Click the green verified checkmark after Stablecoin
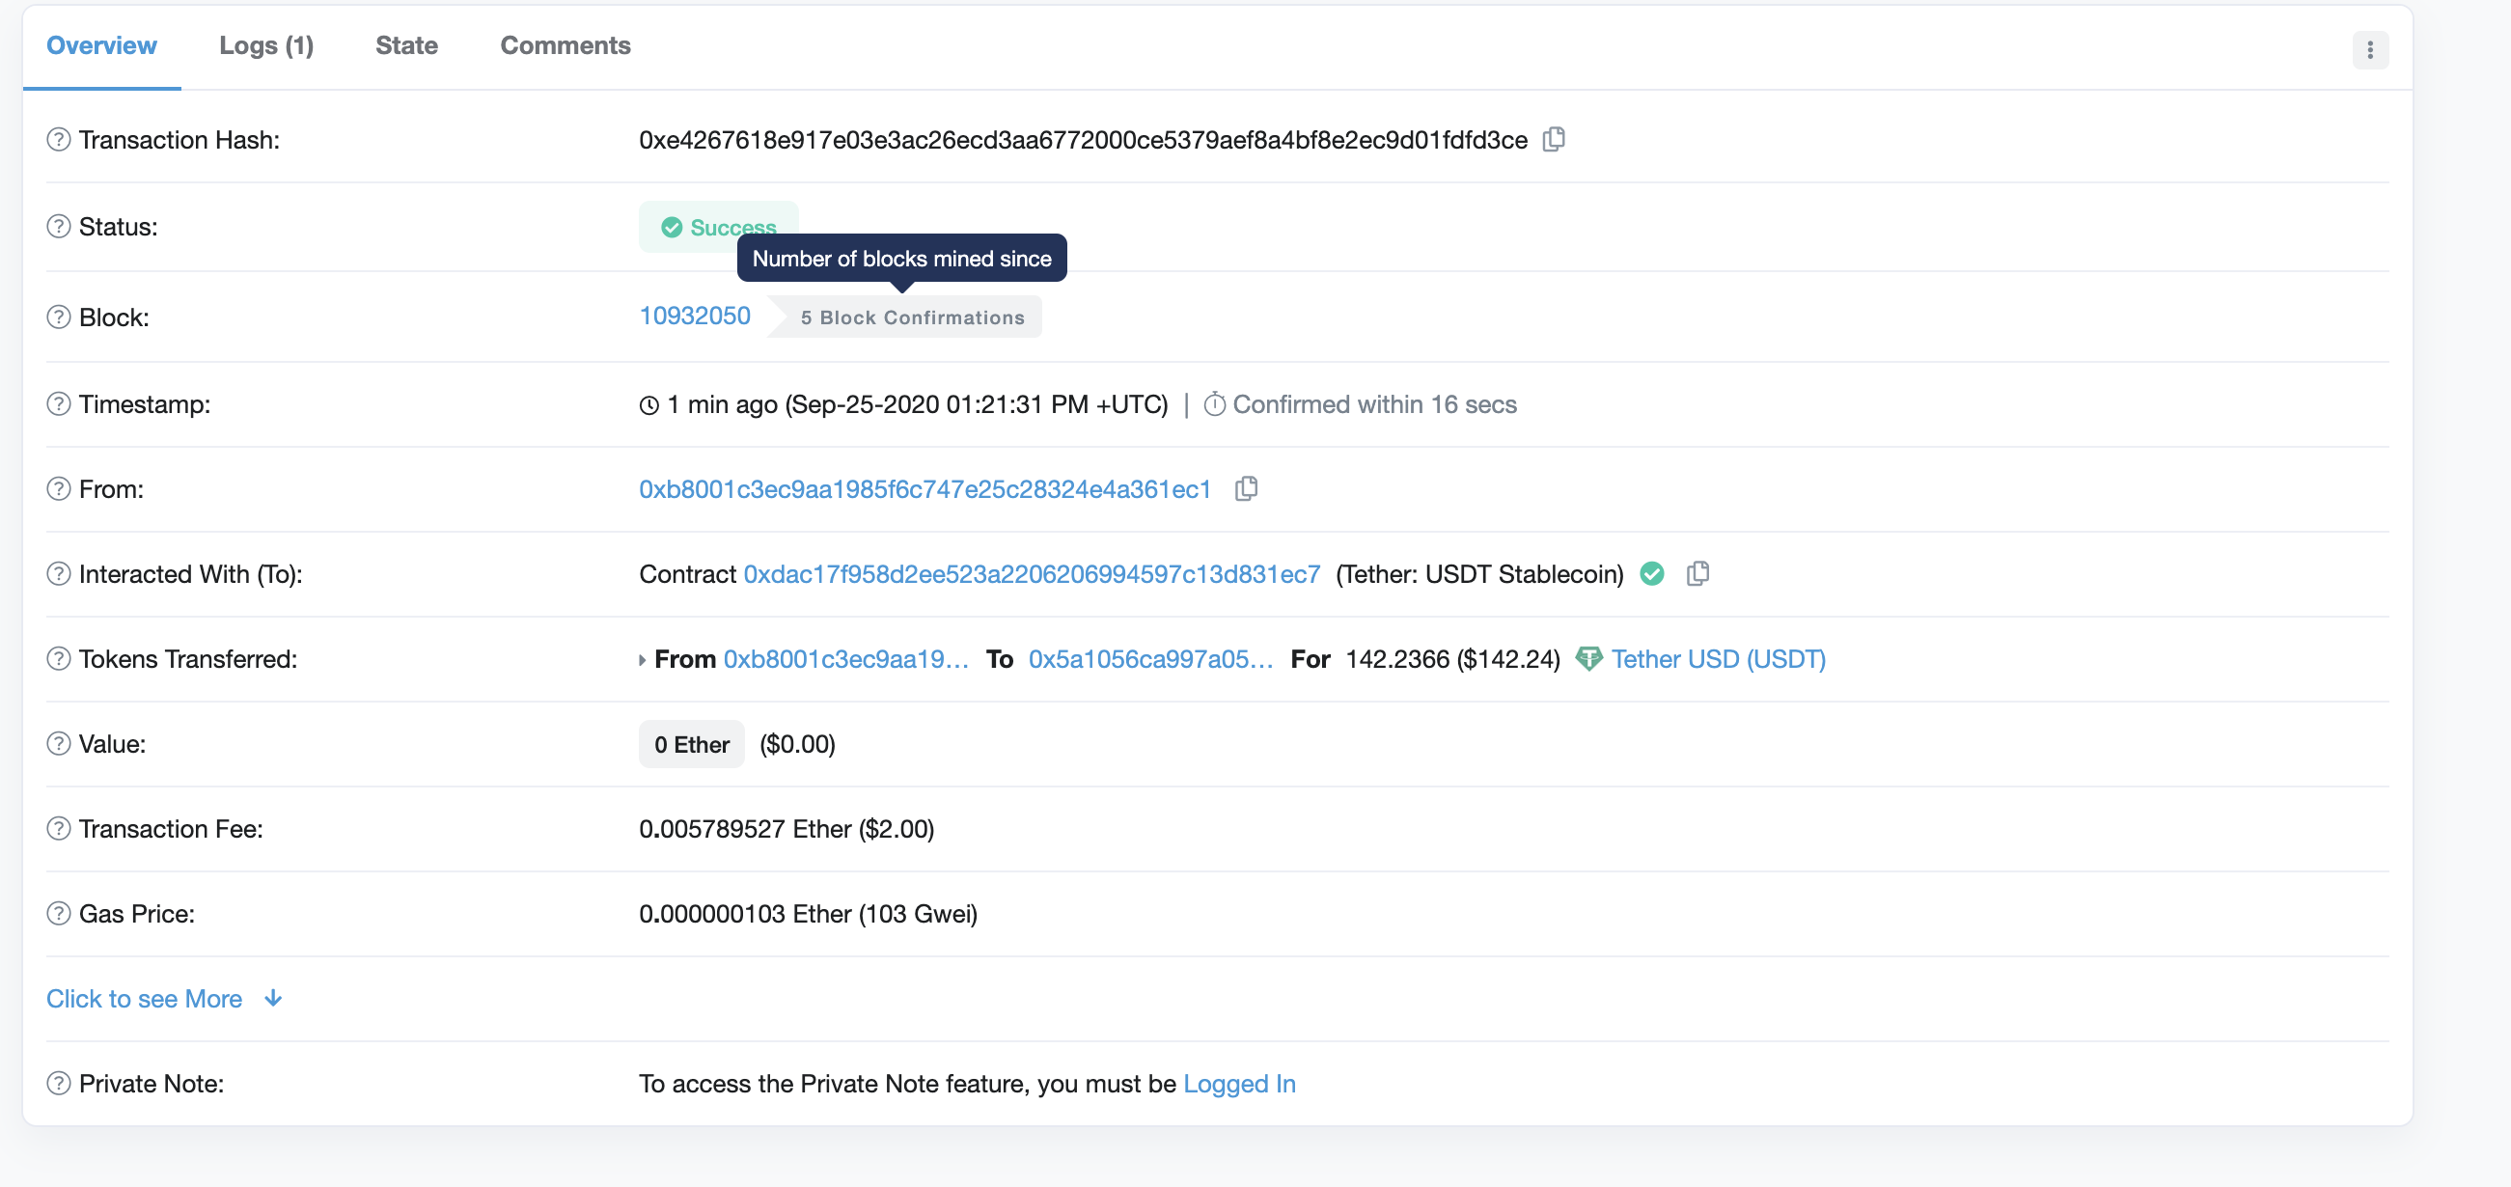Viewport: 2511px width, 1187px height. pos(1652,574)
